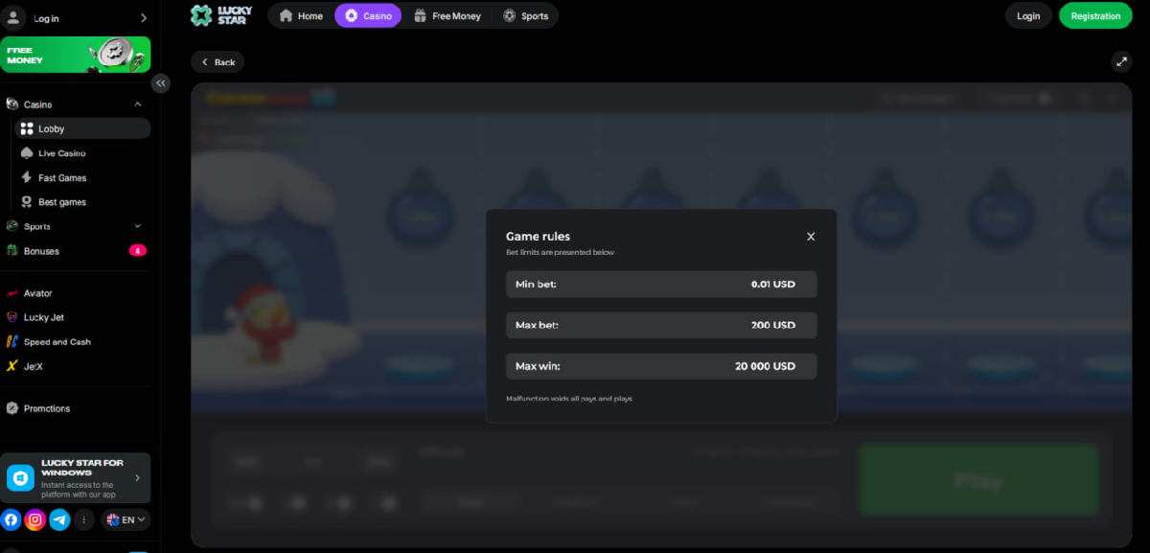Select the Sports top navigation tab
1150x553 pixels.
coord(526,15)
